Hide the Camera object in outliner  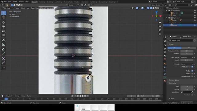coord(195,13)
